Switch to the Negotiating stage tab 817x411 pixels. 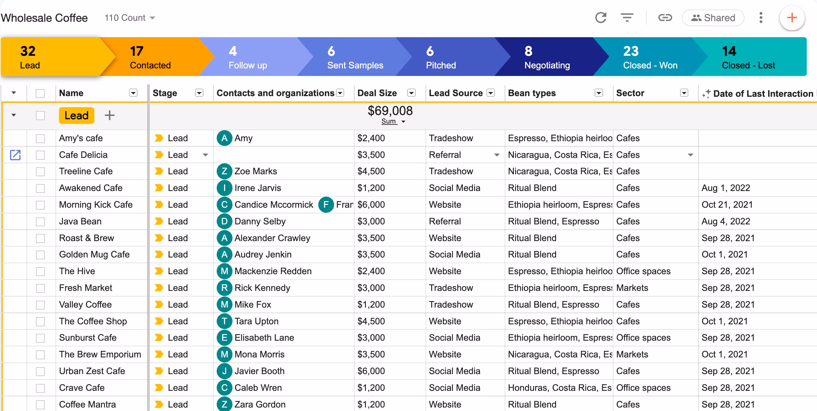click(547, 57)
